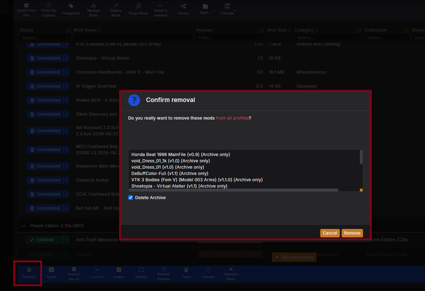The height and width of the screenshot is (291, 425).
Task: Select "VTK 3 Bodies (Fem V)" entry in dialog list
Action: point(197,180)
